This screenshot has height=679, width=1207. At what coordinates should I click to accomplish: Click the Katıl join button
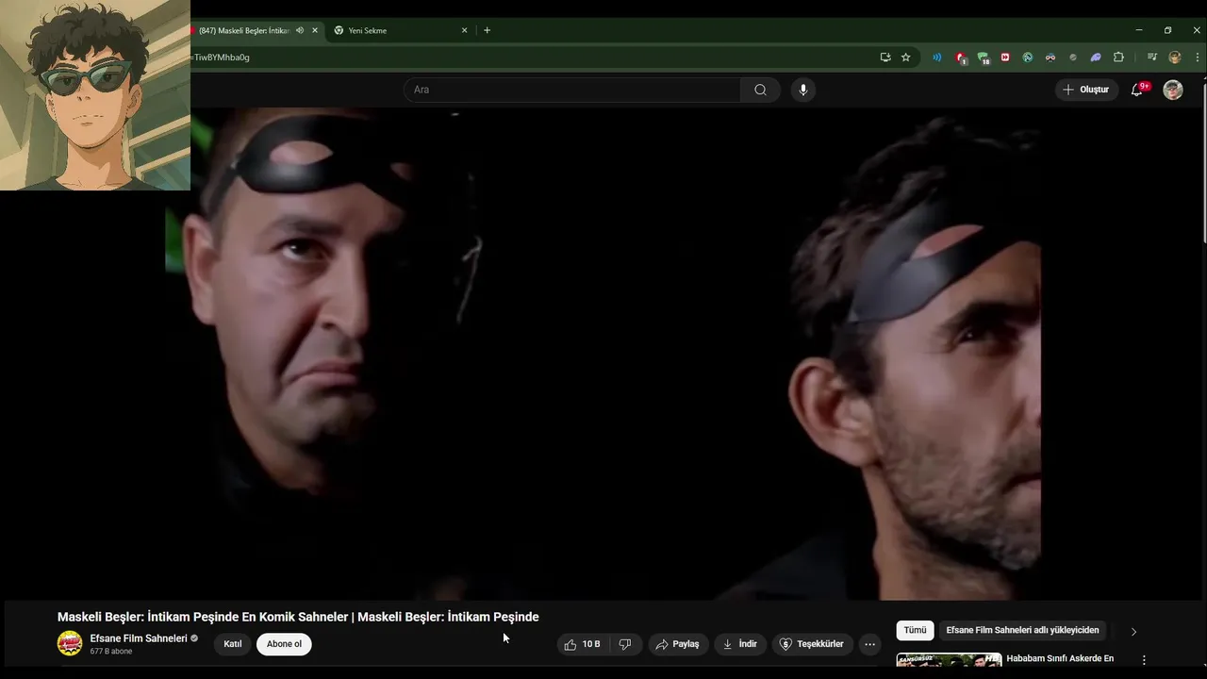point(233,644)
